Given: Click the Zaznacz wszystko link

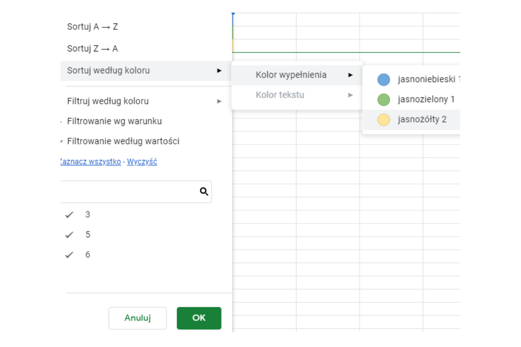Looking at the screenshot, I should pyautogui.click(x=90, y=162).
